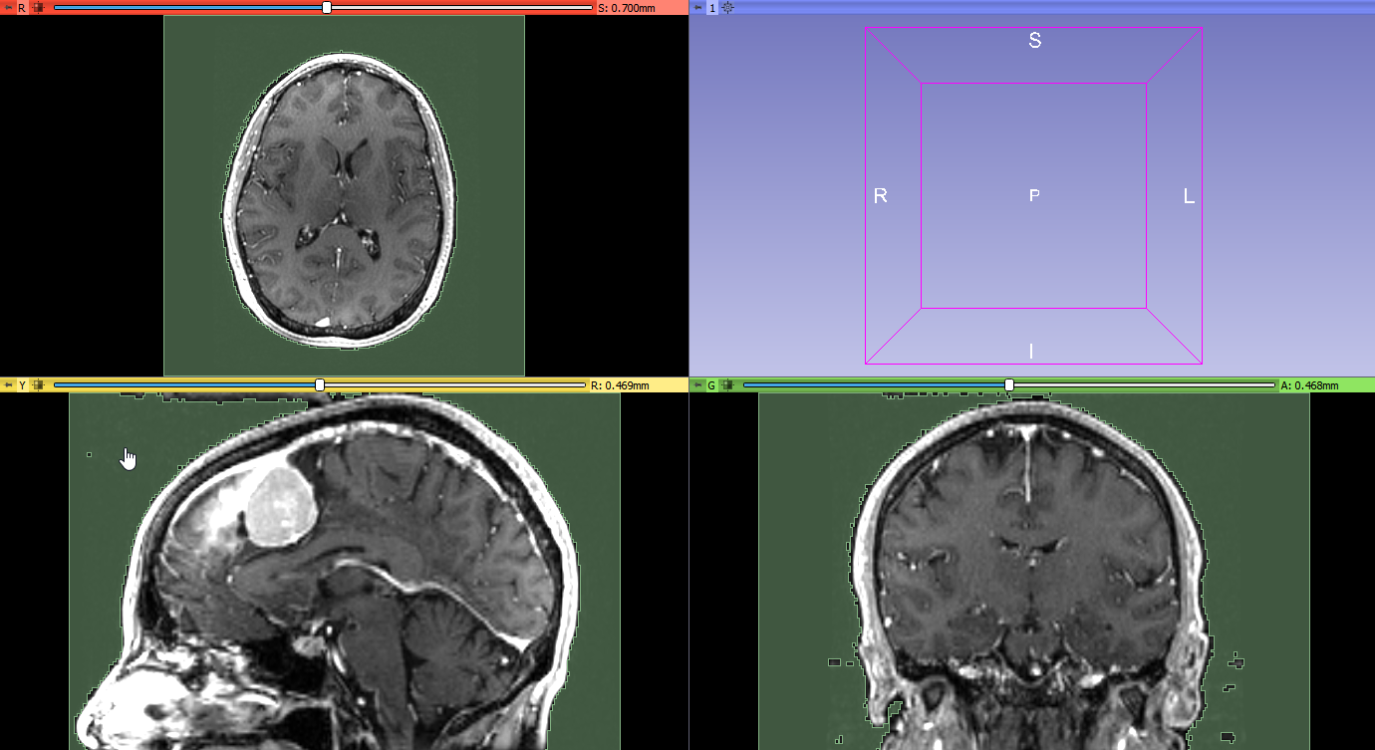The width and height of the screenshot is (1375, 750).
Task: Click the axial brain slice in Red view
Action: point(339,199)
